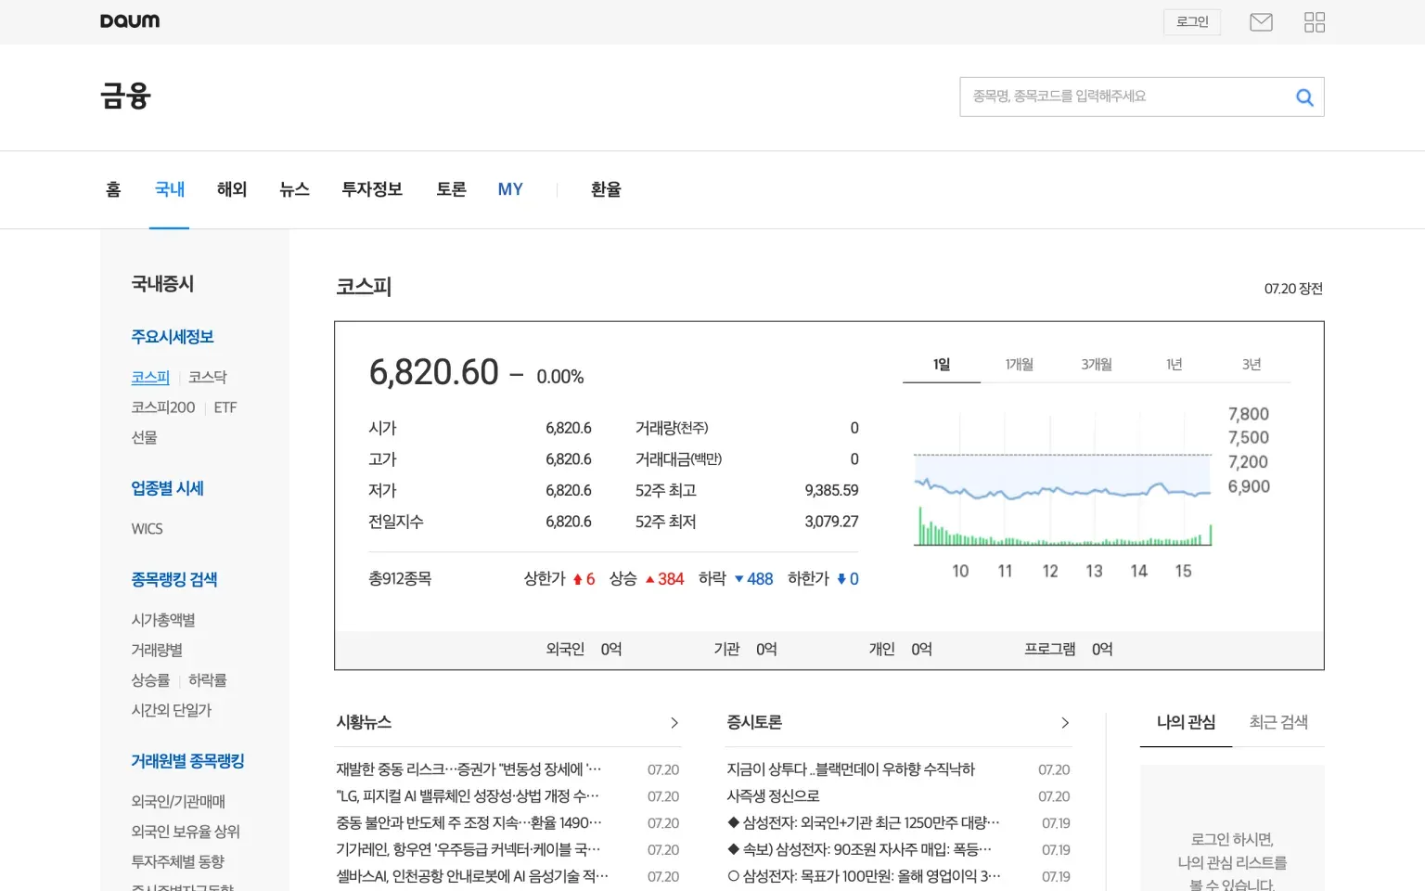Select the 최근 검색 tab
The width and height of the screenshot is (1425, 891).
click(x=1278, y=722)
